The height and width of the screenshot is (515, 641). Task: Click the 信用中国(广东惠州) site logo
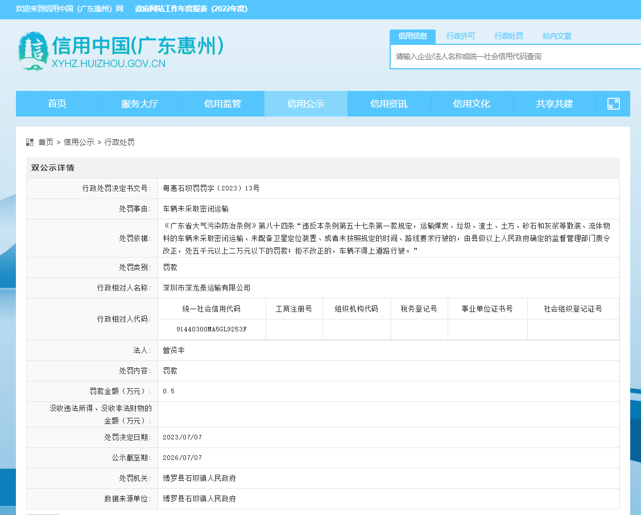pos(121,52)
